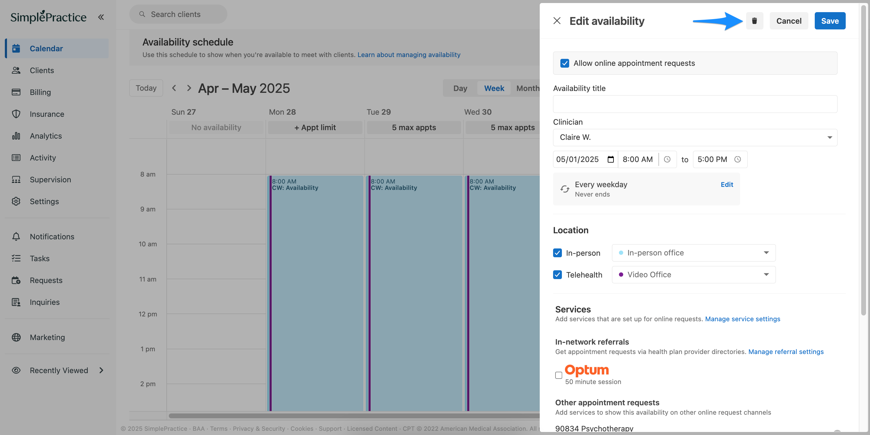Click the Notifications bell icon
The image size is (870, 435).
[16, 237]
